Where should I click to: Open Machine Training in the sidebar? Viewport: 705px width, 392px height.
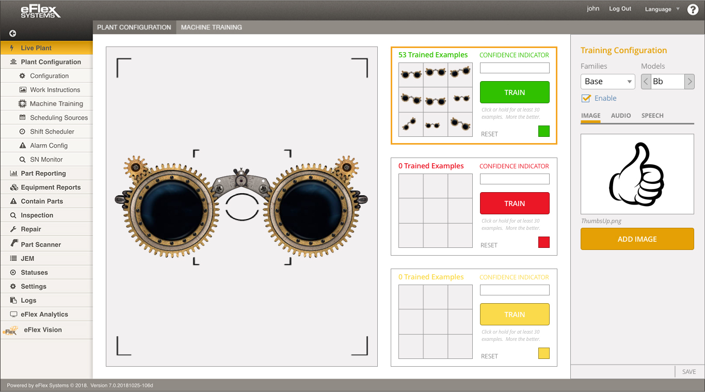coord(56,104)
